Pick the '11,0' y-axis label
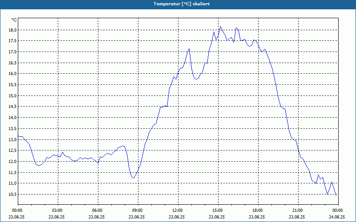This screenshot has width=356, height=222. tap(13, 183)
